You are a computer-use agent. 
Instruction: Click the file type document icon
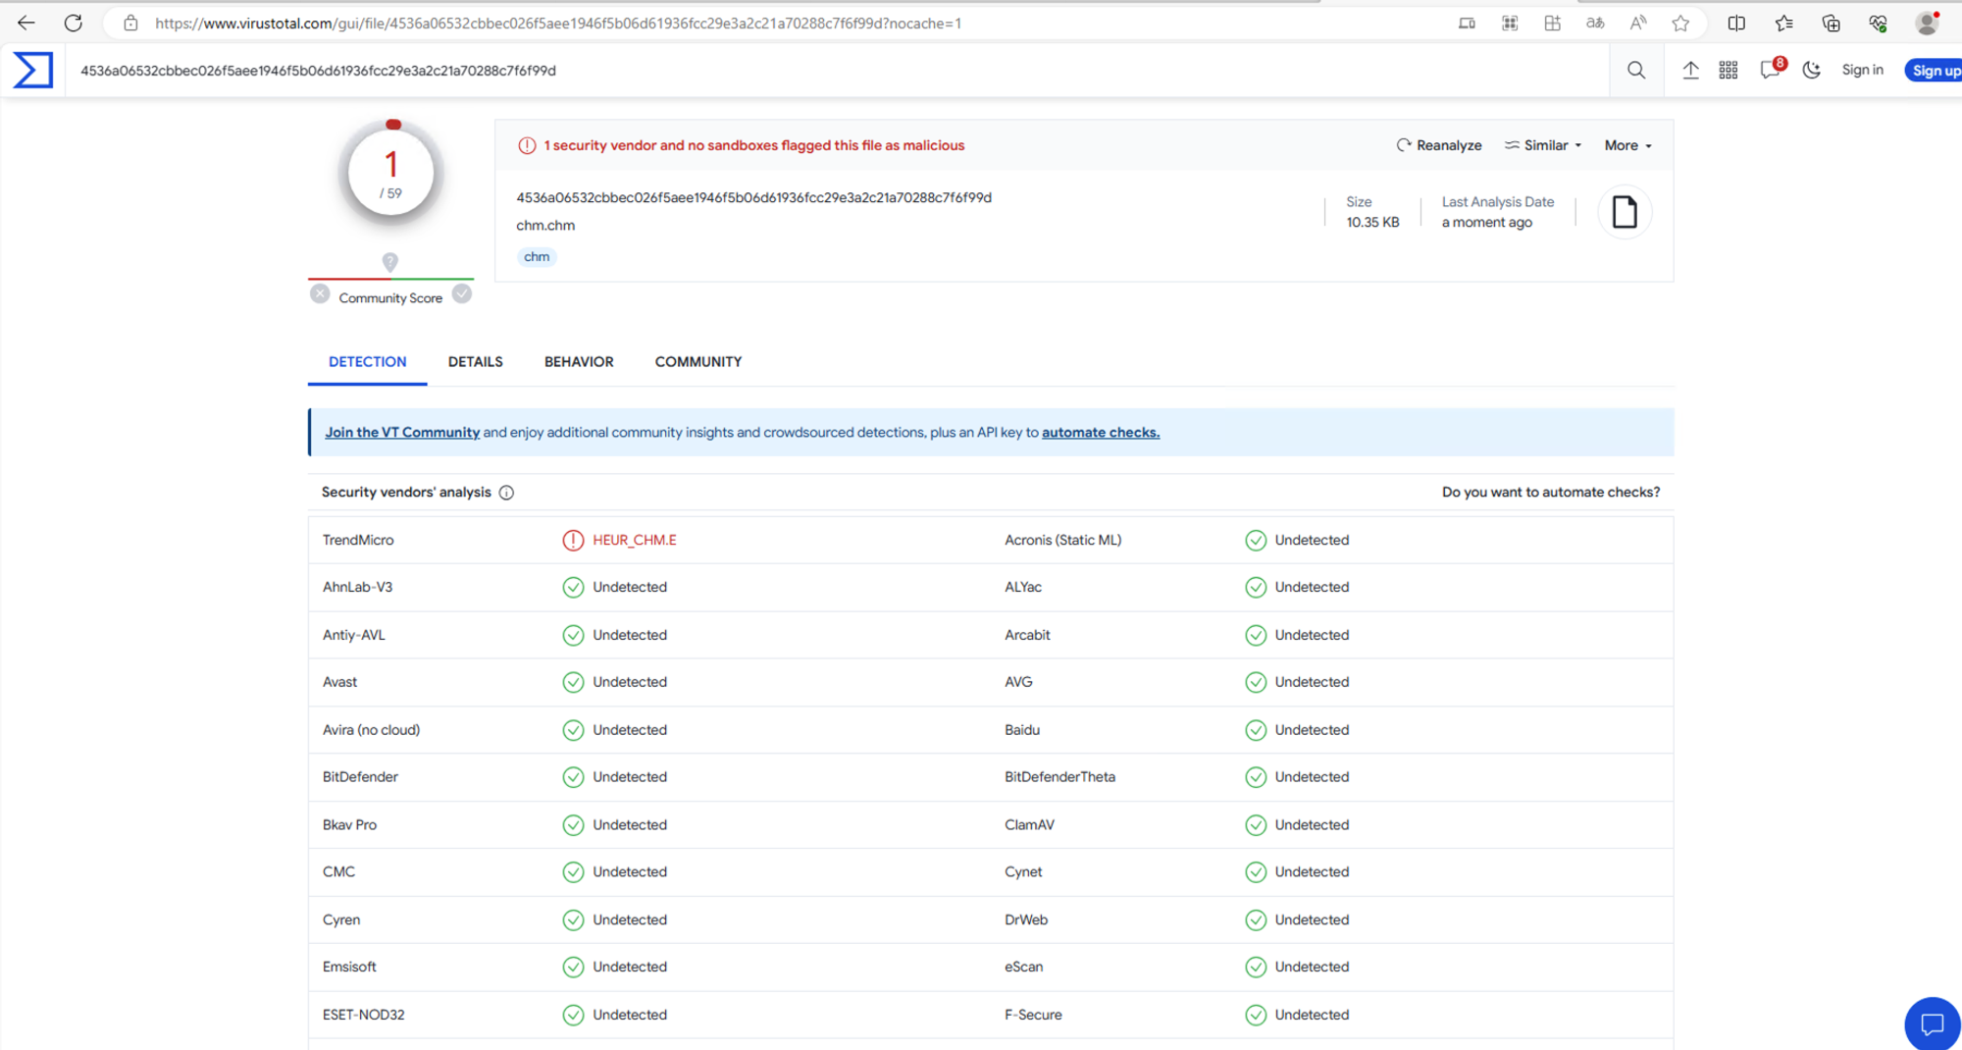pos(1625,212)
